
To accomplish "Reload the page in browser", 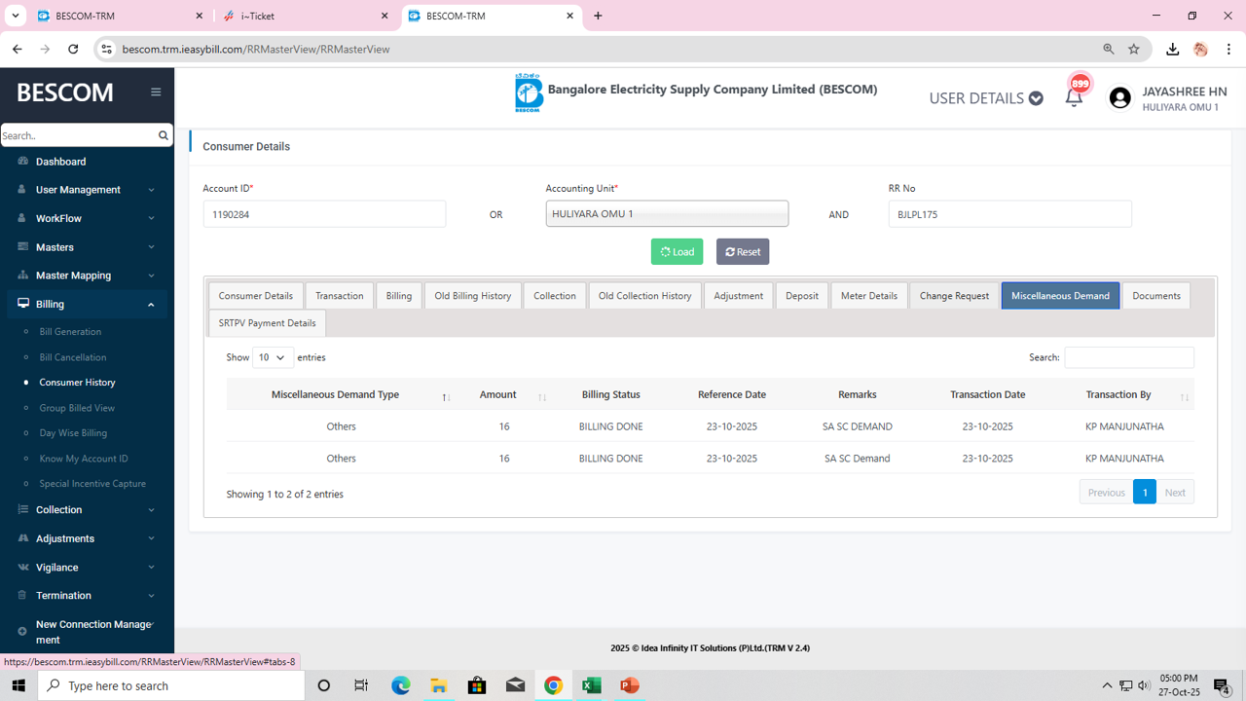I will [x=73, y=49].
